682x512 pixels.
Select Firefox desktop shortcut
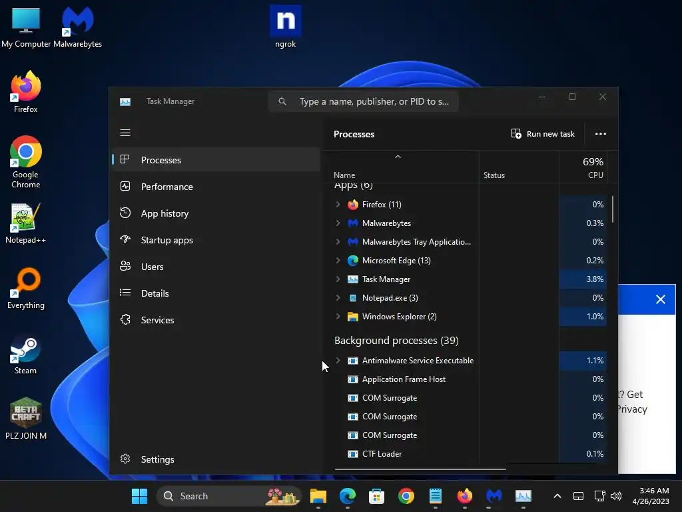26,92
